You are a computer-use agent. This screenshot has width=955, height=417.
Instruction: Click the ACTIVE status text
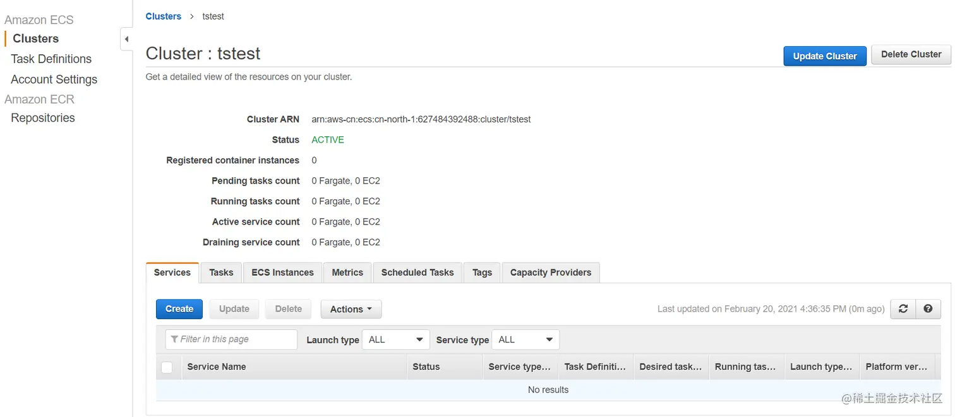[328, 140]
